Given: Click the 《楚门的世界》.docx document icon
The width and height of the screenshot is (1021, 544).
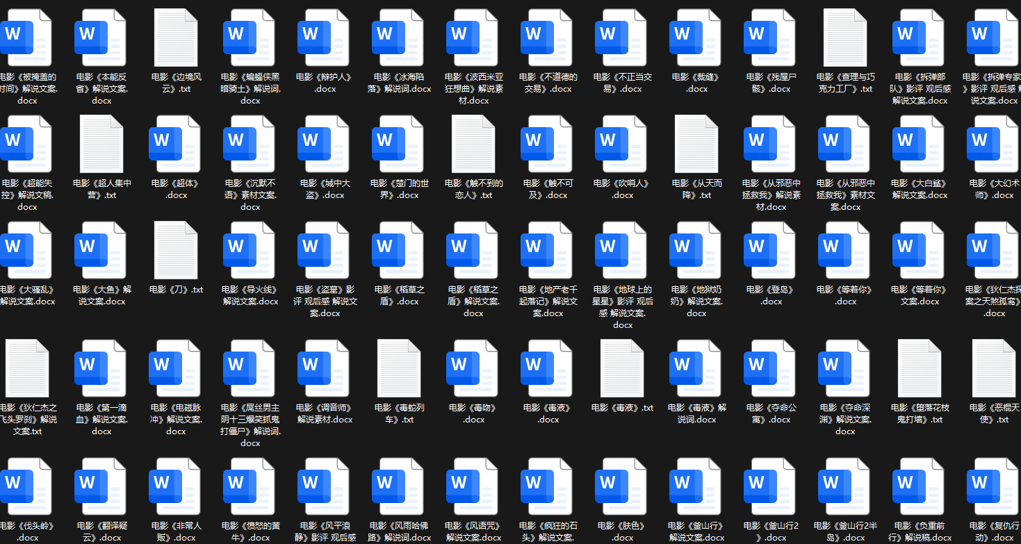Looking at the screenshot, I should (x=399, y=143).
